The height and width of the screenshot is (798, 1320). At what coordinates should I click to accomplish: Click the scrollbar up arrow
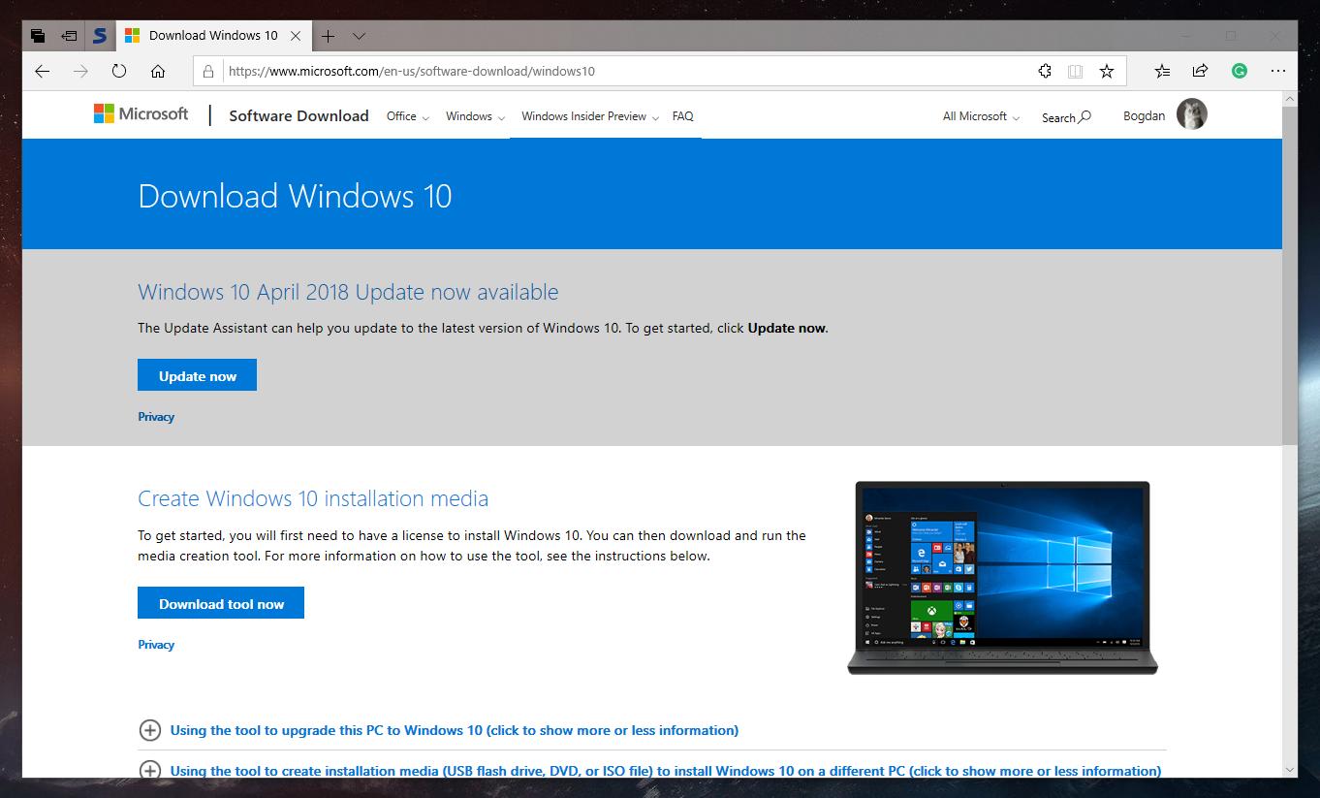pos(1290,99)
